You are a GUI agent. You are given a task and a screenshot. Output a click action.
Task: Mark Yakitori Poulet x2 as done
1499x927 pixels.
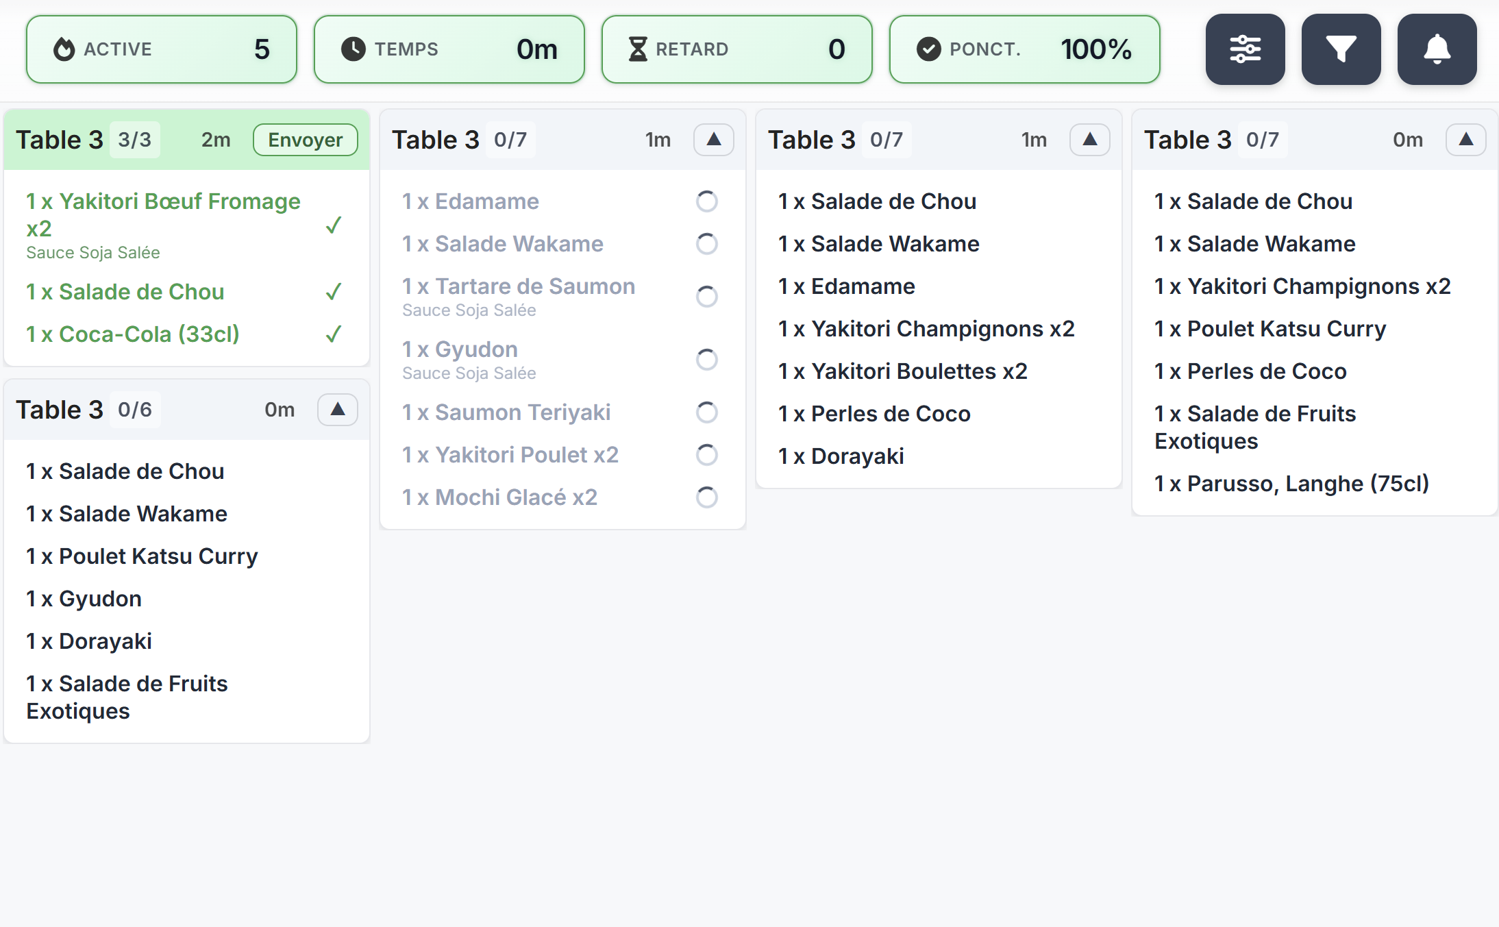tap(706, 454)
